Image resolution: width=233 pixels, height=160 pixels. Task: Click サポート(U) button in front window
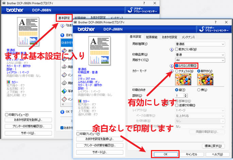[x=100, y=152]
